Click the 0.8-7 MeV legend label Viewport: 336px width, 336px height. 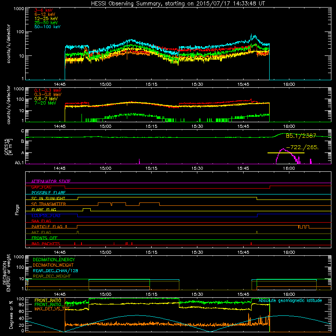(x=46, y=99)
